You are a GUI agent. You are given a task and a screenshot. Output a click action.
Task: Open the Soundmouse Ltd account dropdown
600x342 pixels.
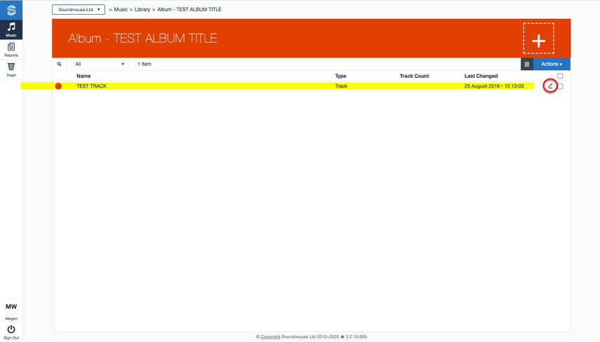coord(79,10)
